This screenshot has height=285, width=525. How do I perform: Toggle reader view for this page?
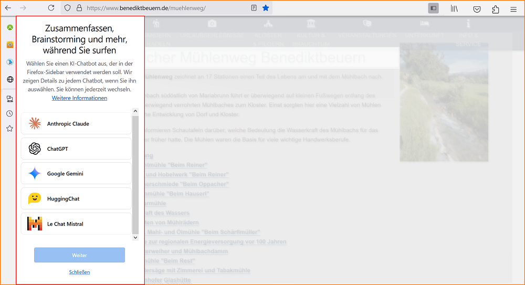click(x=254, y=8)
